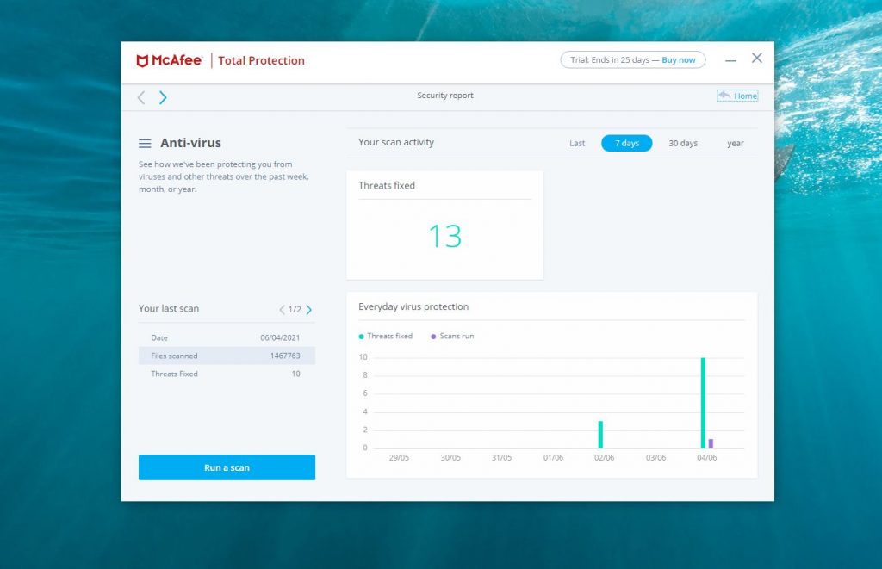Click the 29/05 axis date label
The width and height of the screenshot is (882, 569).
(x=399, y=458)
